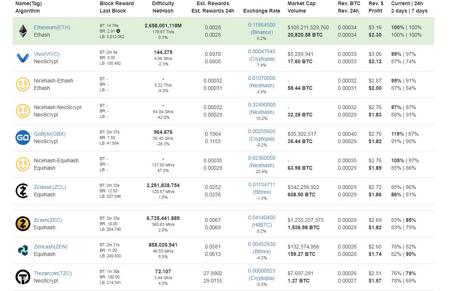Click Trezarcoin estimated reward 27.8902
469x291 pixels.
click(213, 273)
